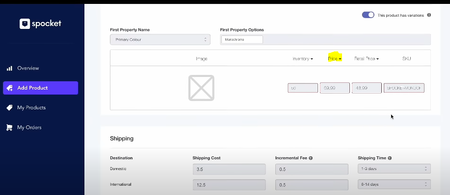The height and width of the screenshot is (195, 450).
Task: Open the Inventory column dropdown
Action: click(302, 59)
